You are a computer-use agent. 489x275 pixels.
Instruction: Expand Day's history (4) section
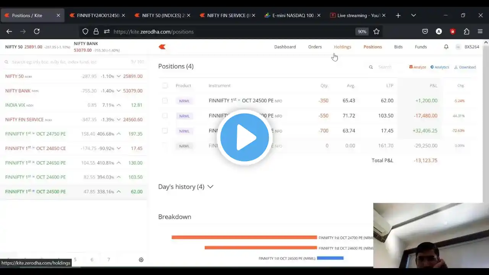(186, 187)
